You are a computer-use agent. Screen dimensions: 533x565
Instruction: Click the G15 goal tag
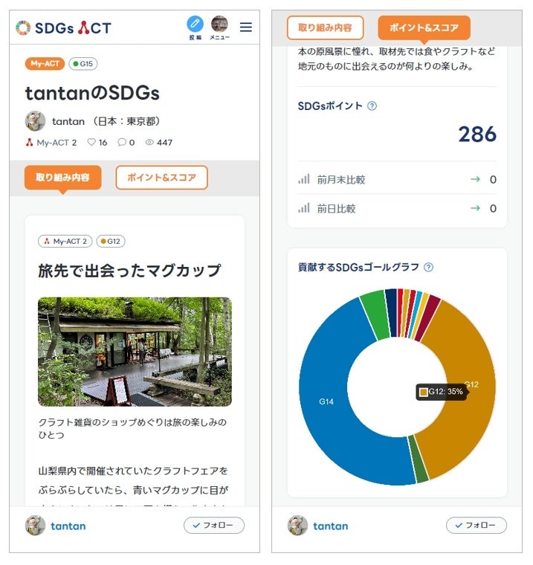click(83, 64)
